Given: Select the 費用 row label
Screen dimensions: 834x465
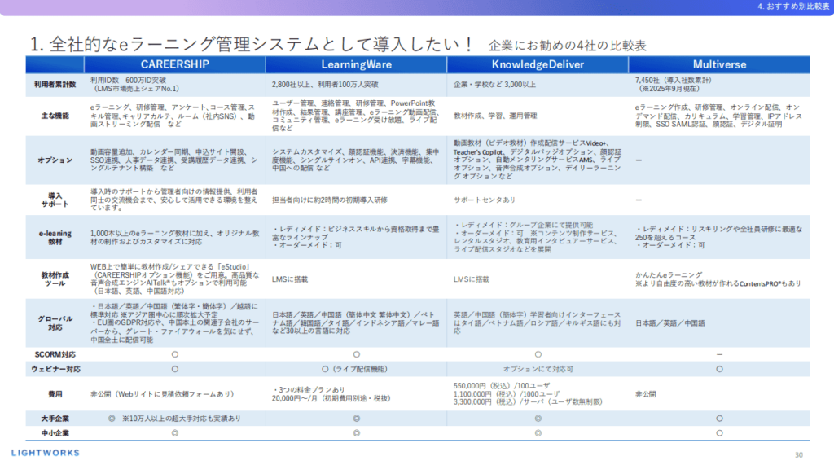Looking at the screenshot, I should (55, 394).
